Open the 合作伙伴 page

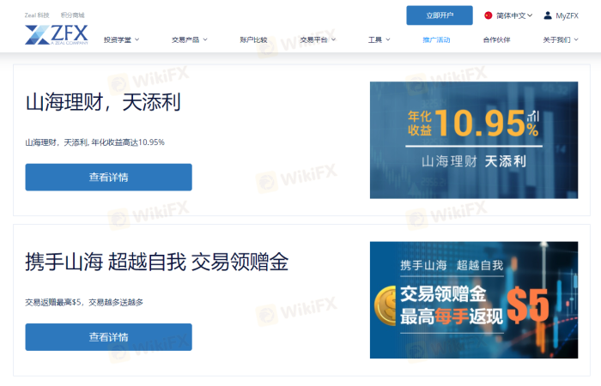(496, 39)
